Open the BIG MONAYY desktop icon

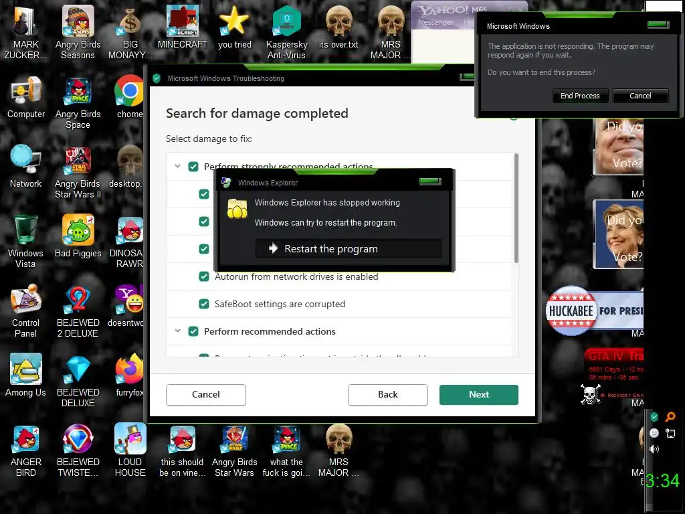pos(130,33)
